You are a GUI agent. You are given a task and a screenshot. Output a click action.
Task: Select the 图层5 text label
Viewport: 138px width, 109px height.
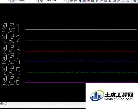[11, 71]
